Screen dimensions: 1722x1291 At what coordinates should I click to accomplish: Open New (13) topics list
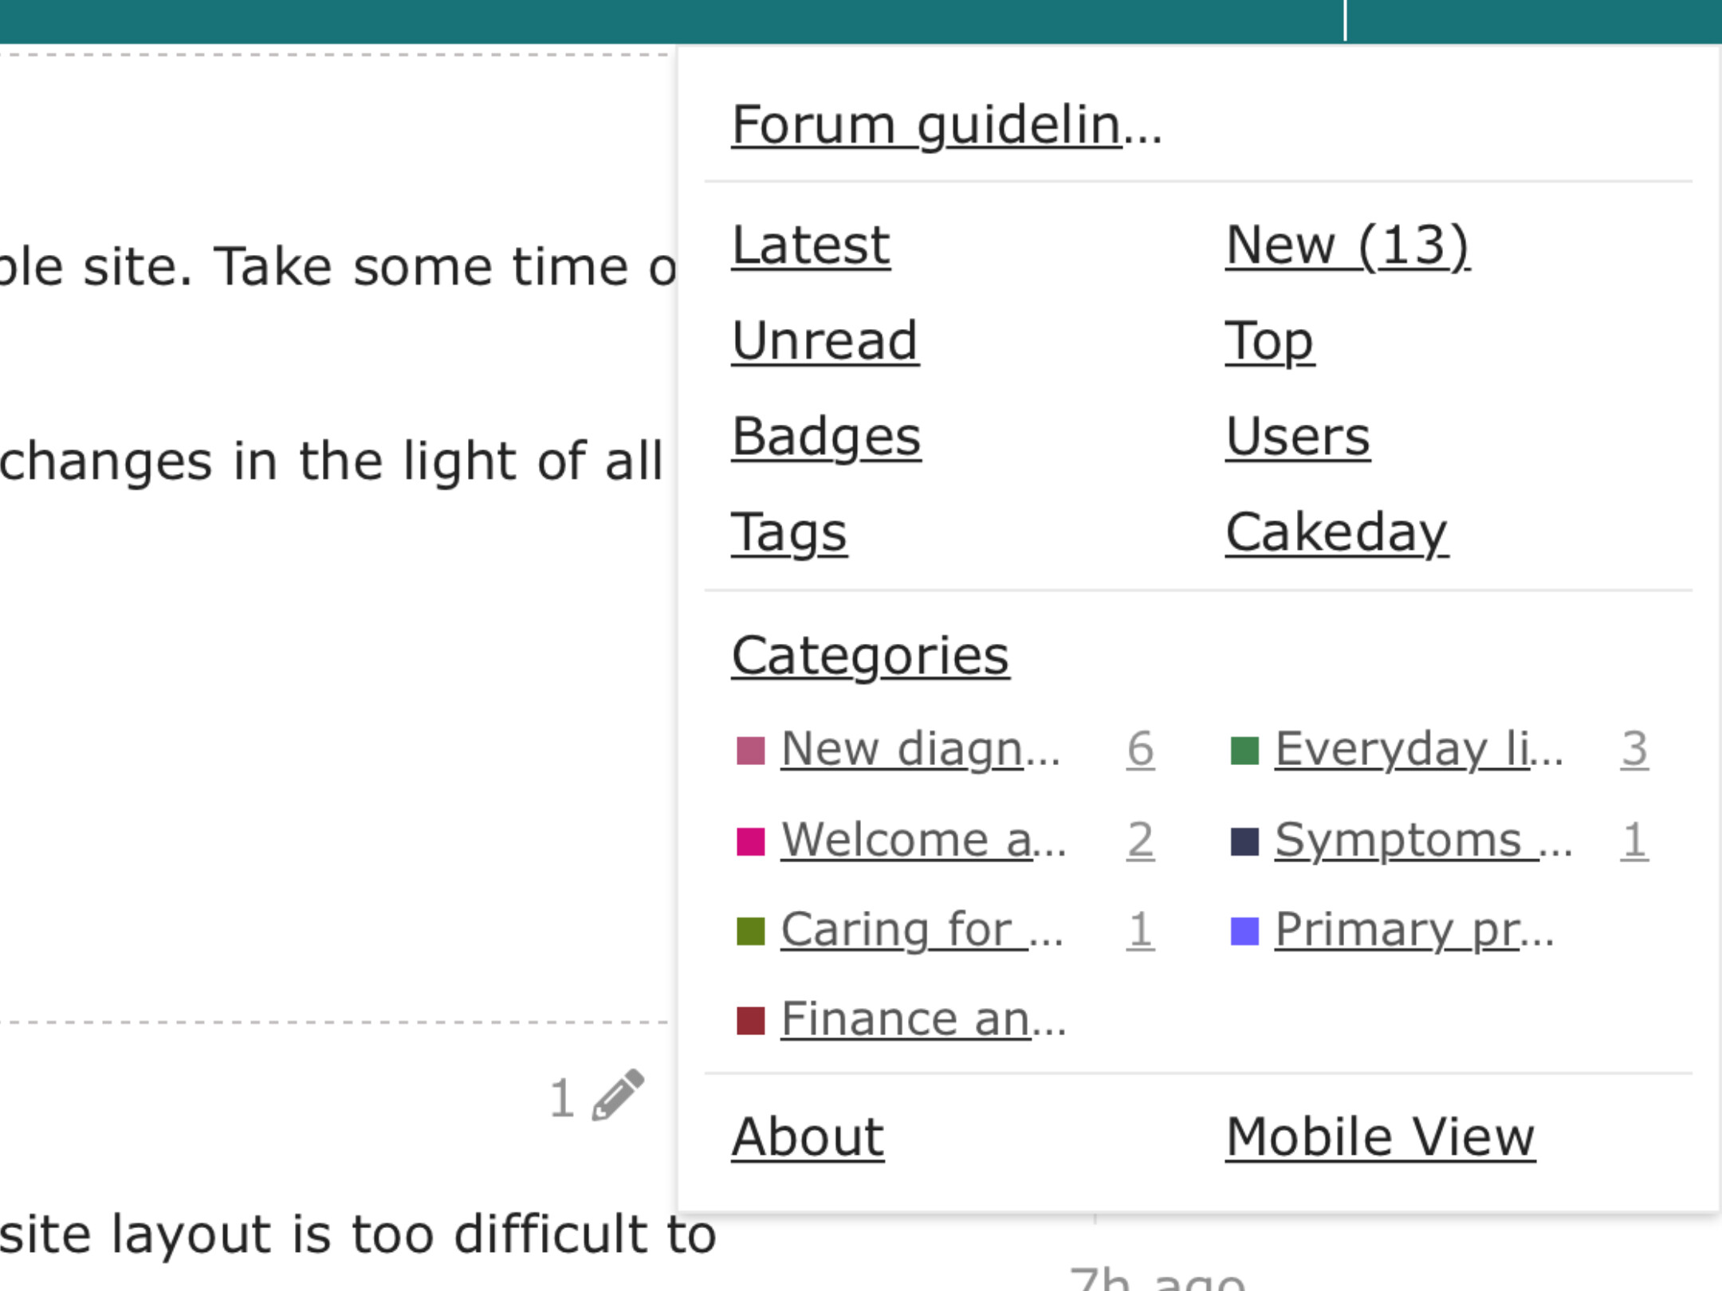(x=1347, y=245)
